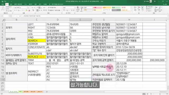Viewport: 169px width, 95px height.
Task: Open the Data ribbon tab
Action: [x=31, y=4]
